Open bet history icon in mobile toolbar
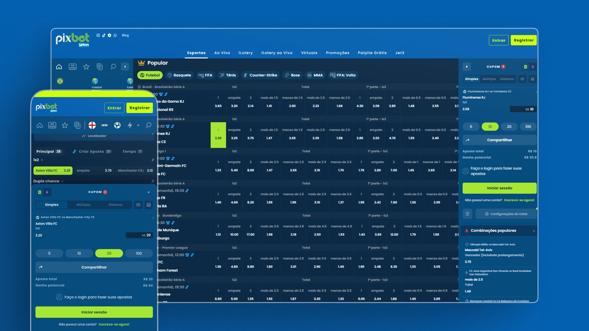The width and height of the screenshot is (589, 331). tap(77, 125)
